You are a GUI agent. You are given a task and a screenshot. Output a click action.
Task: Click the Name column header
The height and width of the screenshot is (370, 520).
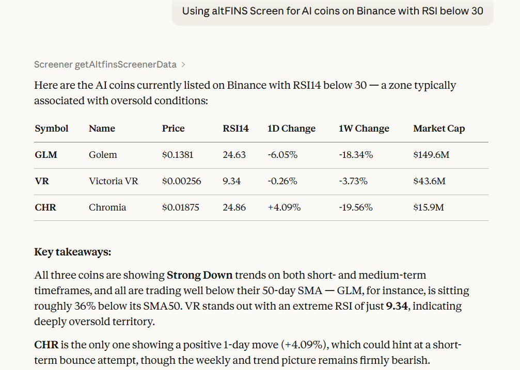pyautogui.click(x=102, y=128)
